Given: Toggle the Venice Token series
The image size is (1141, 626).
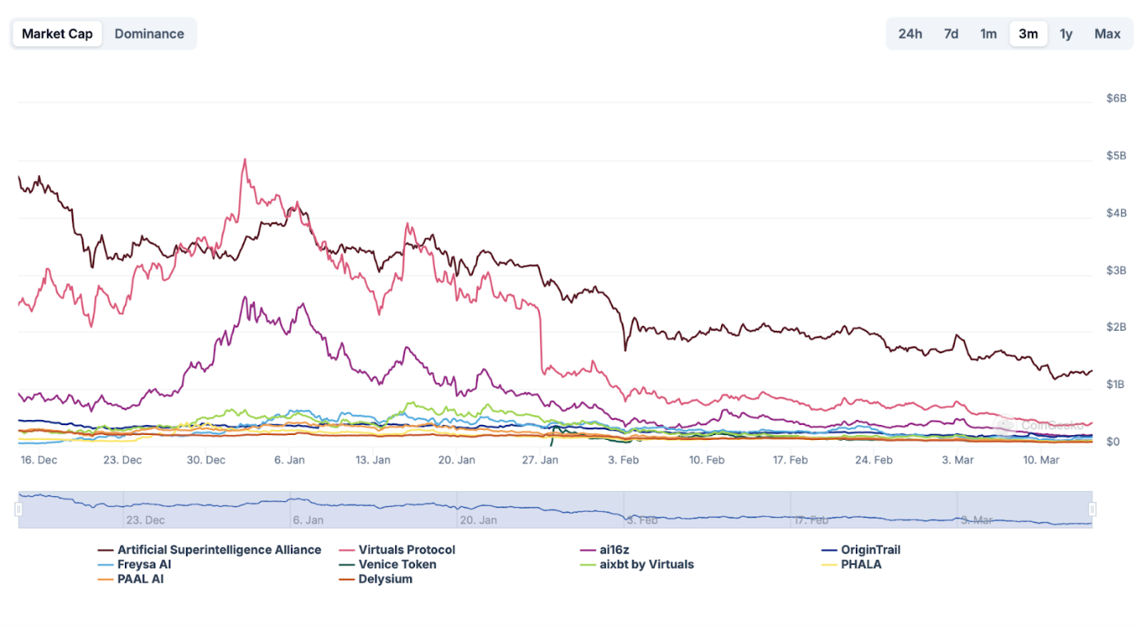Looking at the screenshot, I should point(397,565).
